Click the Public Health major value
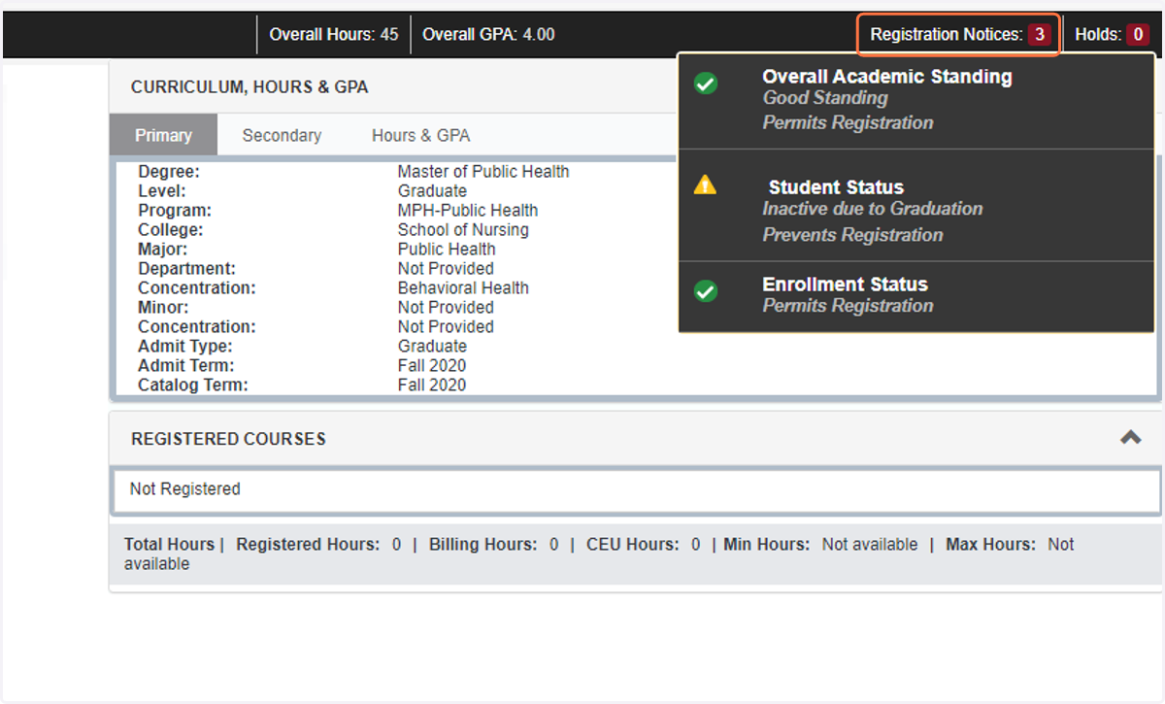Screen dimensions: 1165x704 447,250
